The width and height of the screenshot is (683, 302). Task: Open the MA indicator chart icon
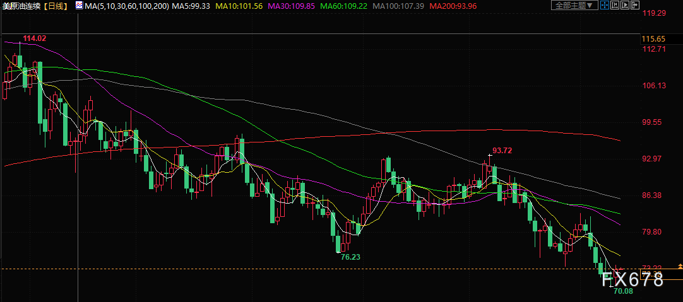tap(78, 5)
